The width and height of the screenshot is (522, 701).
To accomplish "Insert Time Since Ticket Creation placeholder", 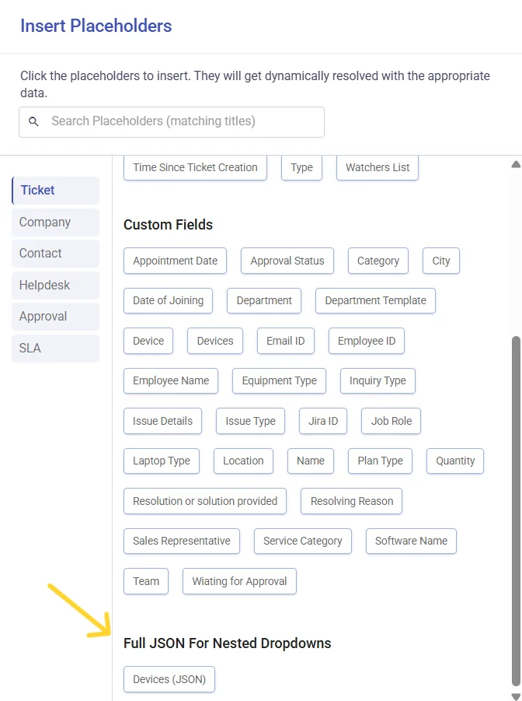I will pyautogui.click(x=195, y=167).
